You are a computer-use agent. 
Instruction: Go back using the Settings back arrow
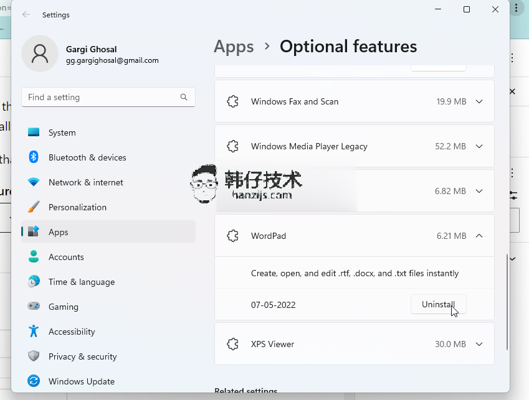[26, 14]
